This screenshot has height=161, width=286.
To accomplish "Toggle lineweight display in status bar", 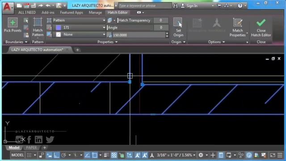I will [x=106, y=155].
